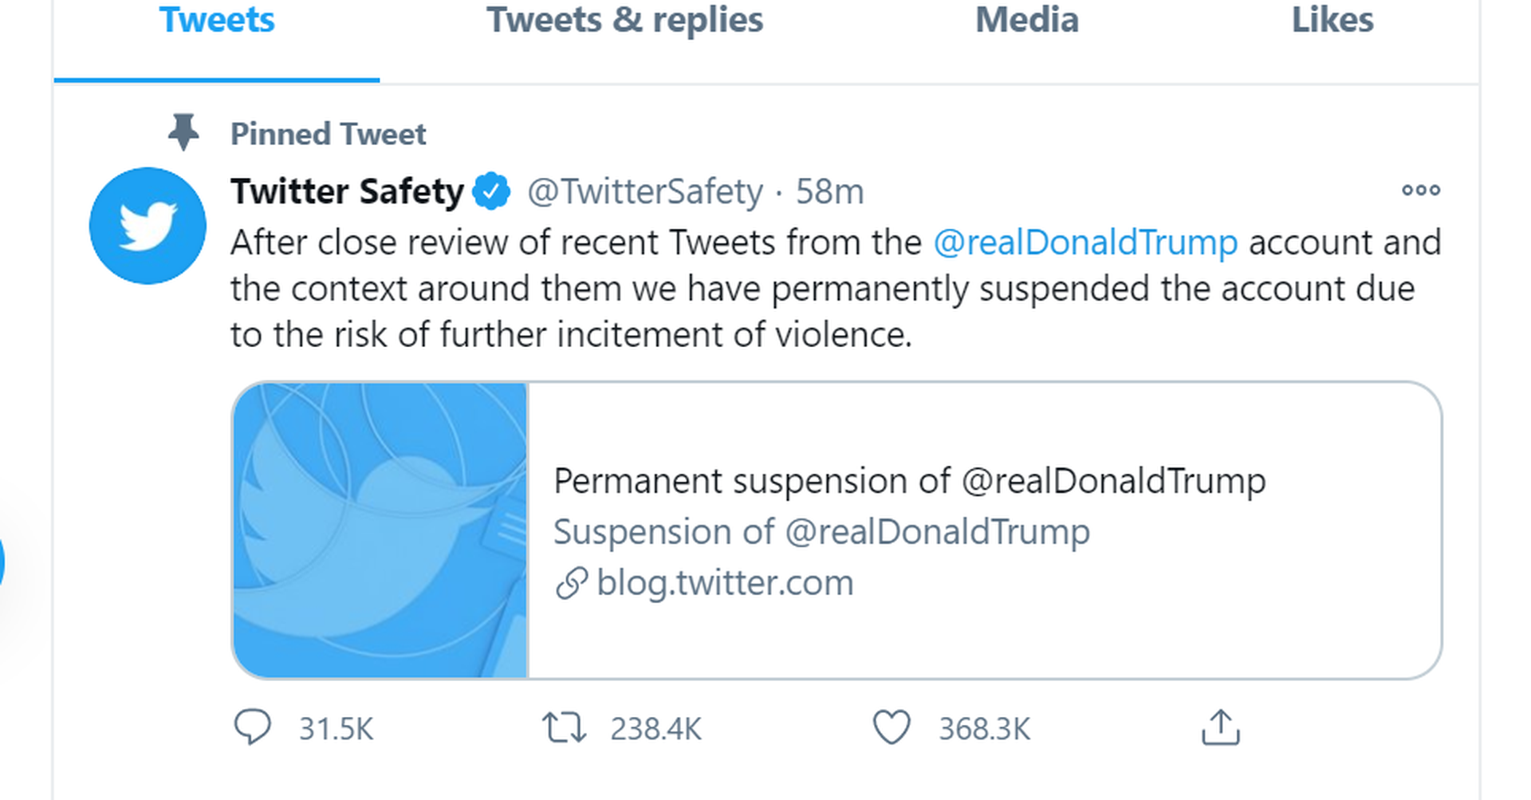Open the tweet timestamp showing 58m
Image resolution: width=1531 pixels, height=800 pixels.
[829, 191]
